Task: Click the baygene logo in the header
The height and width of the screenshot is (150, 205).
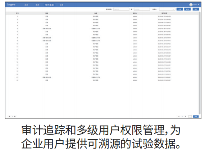Action: (11, 5)
